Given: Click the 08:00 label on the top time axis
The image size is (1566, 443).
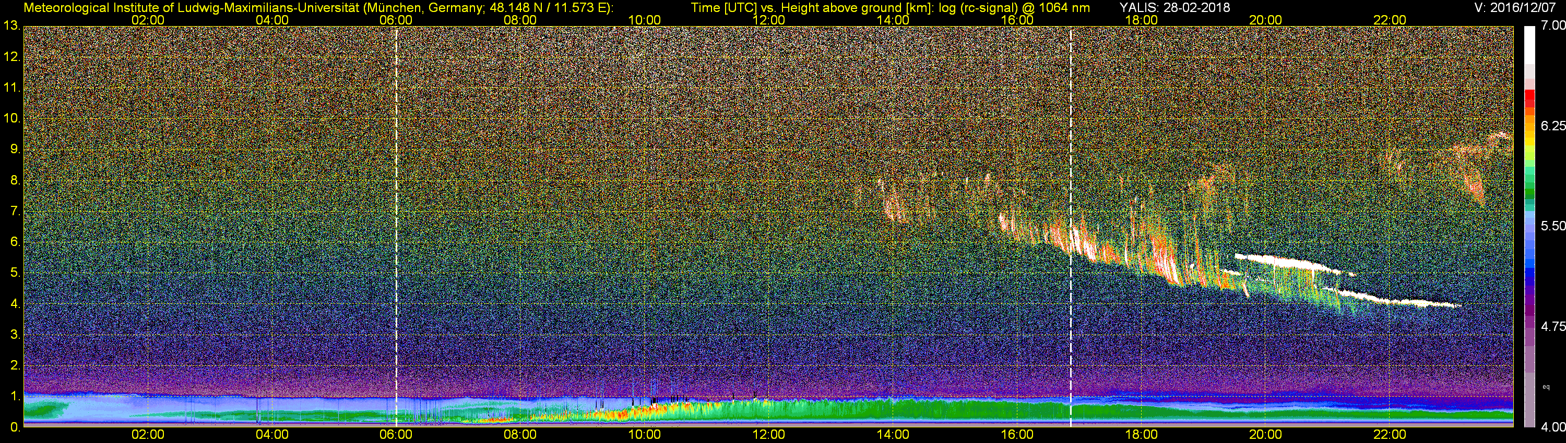Looking at the screenshot, I should point(520,20).
